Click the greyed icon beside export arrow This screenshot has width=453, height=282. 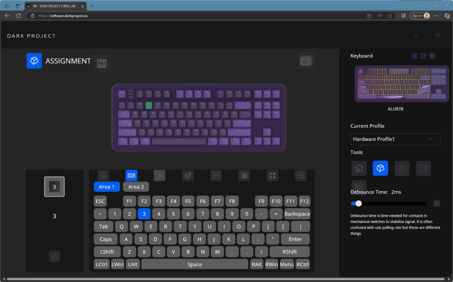tap(432, 56)
